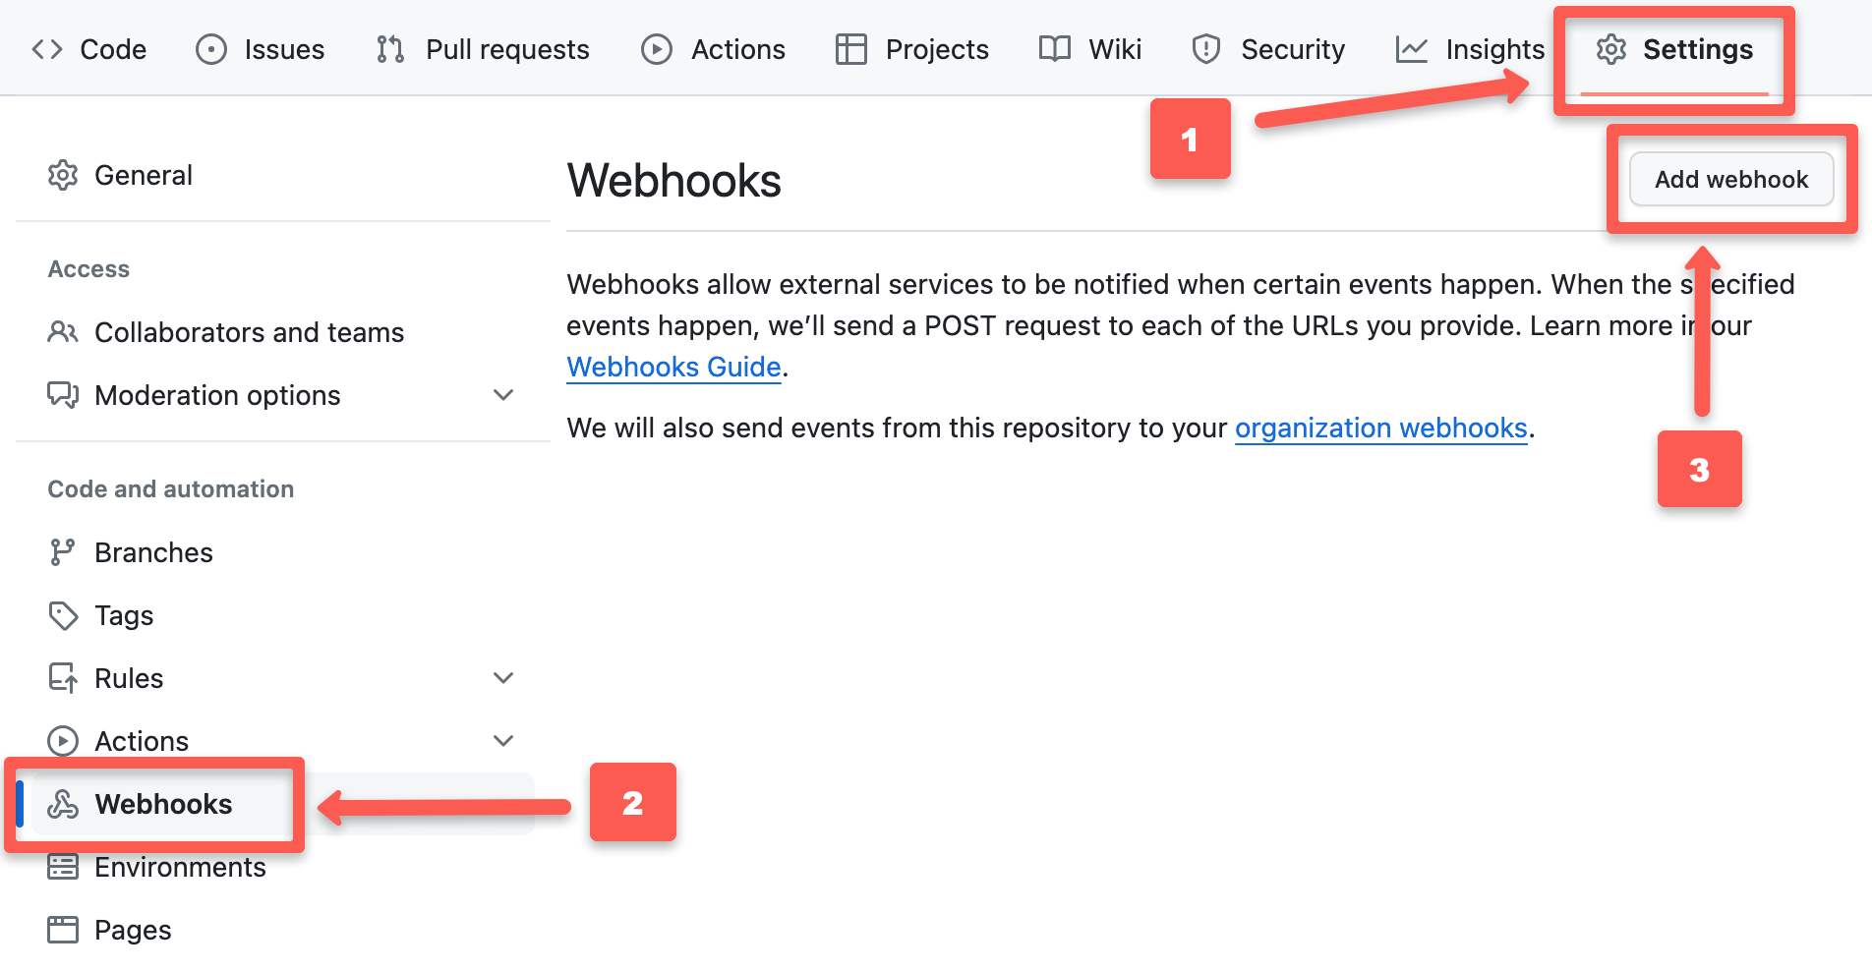1872x971 pixels.
Task: Click the Branches icon in sidebar
Action: click(x=63, y=551)
